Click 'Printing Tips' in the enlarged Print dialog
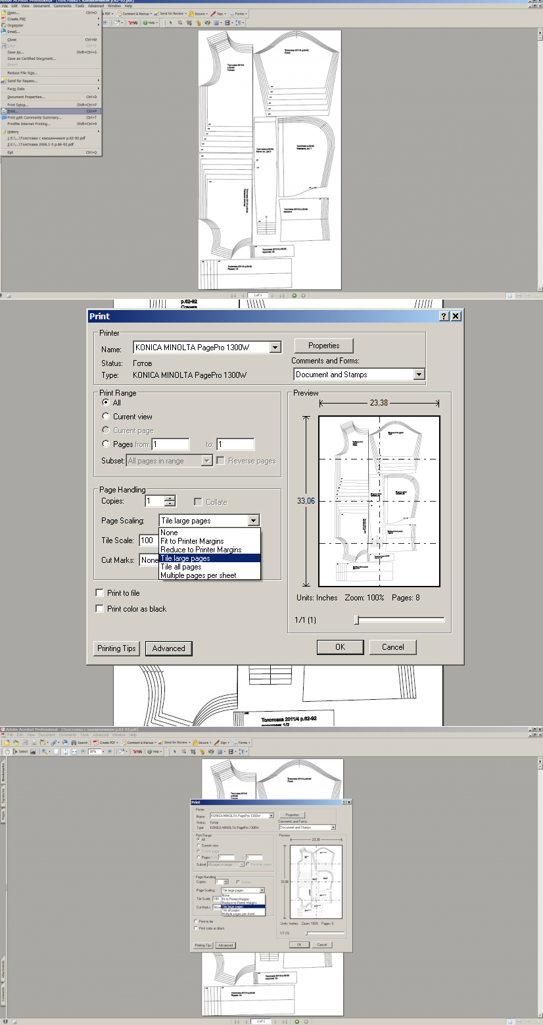Screen dimensions: 543x1025 click(116, 648)
